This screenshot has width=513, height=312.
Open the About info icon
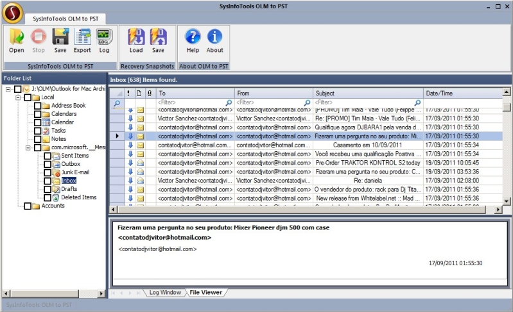coord(214,37)
